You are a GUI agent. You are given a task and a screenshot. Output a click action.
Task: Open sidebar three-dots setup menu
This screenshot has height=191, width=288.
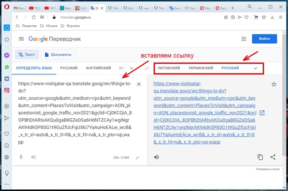[x=7, y=184]
